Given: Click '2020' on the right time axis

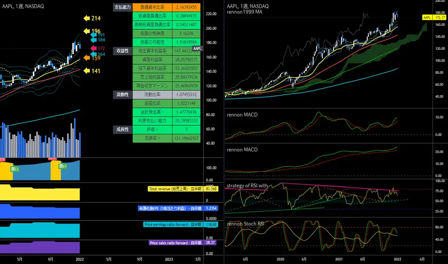Looking at the screenshot, I should click(280, 259).
